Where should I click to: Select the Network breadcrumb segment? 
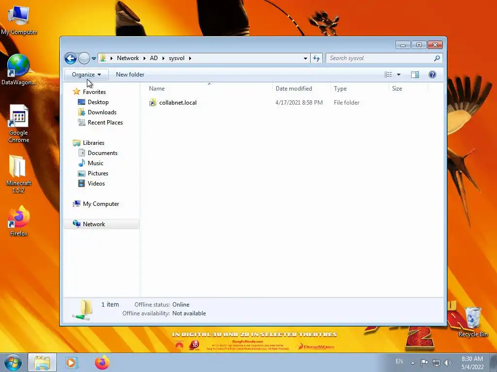(128, 58)
